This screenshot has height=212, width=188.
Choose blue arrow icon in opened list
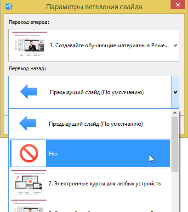pyautogui.click(x=28, y=123)
